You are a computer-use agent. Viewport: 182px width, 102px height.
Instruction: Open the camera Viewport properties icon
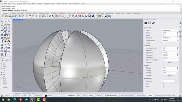[146, 23]
